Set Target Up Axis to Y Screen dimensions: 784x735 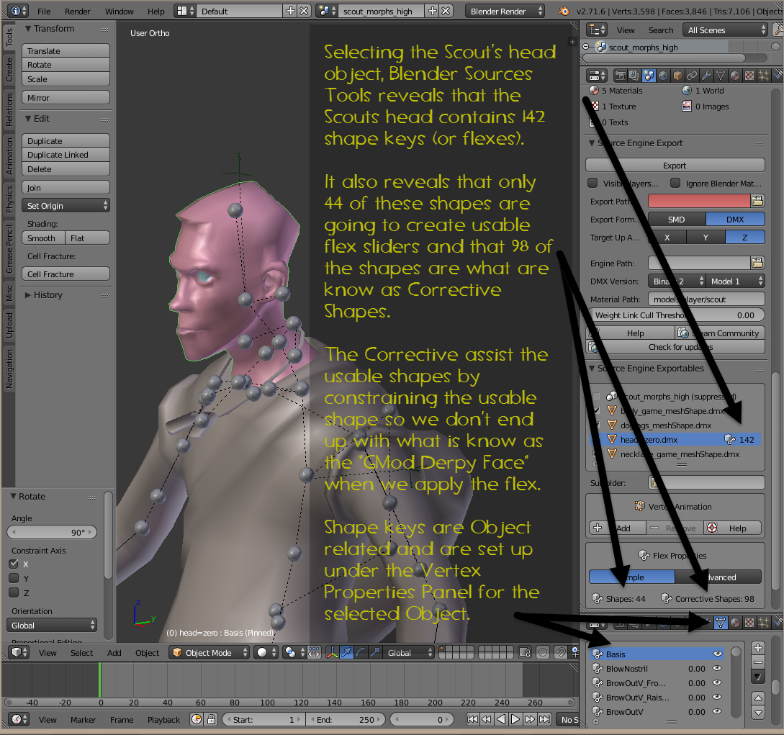pos(706,238)
